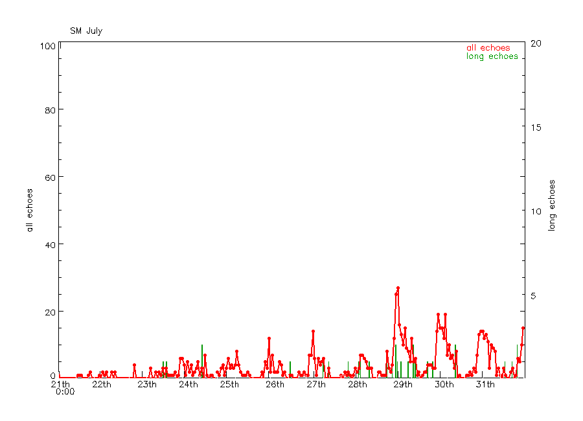This screenshot has width=583, height=421.
Task: Click the highest red peak near 29th
Action: click(x=398, y=288)
